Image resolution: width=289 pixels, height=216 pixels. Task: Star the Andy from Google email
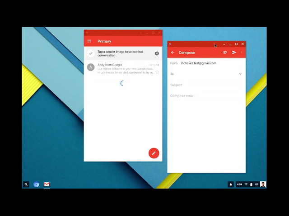click(x=157, y=72)
